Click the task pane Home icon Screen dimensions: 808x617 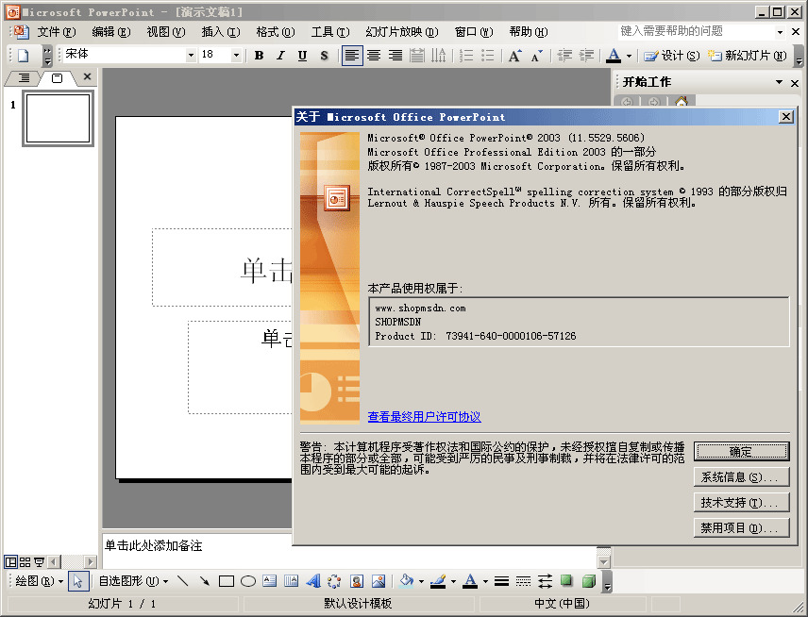(682, 102)
